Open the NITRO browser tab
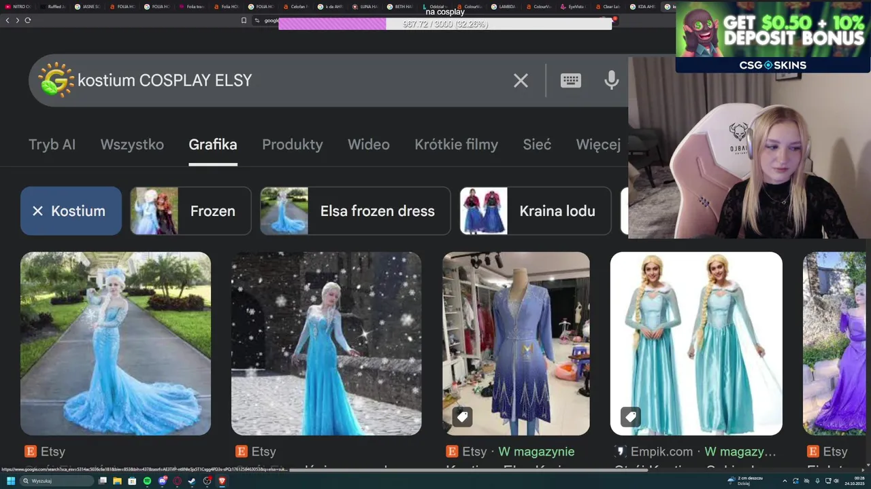871x489 pixels. tap(18, 7)
